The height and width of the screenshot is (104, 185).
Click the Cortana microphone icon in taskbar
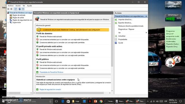tap(50, 101)
